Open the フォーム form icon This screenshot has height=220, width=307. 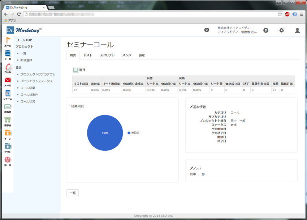[x=8, y=94]
